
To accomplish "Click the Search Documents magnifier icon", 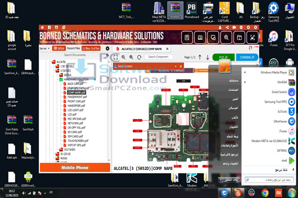I will 108,55.
